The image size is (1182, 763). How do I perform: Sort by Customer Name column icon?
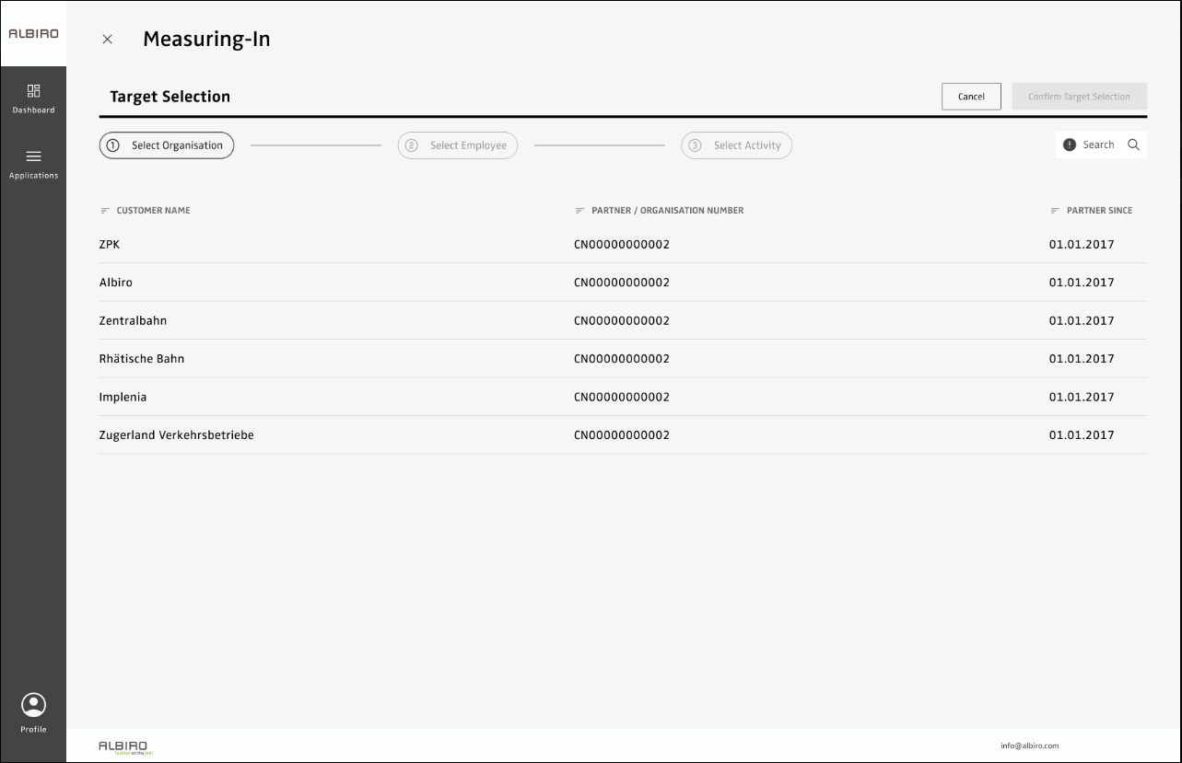[x=105, y=211]
